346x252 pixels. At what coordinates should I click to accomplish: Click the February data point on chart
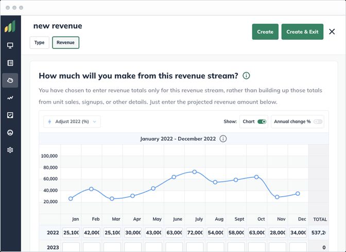(91, 189)
